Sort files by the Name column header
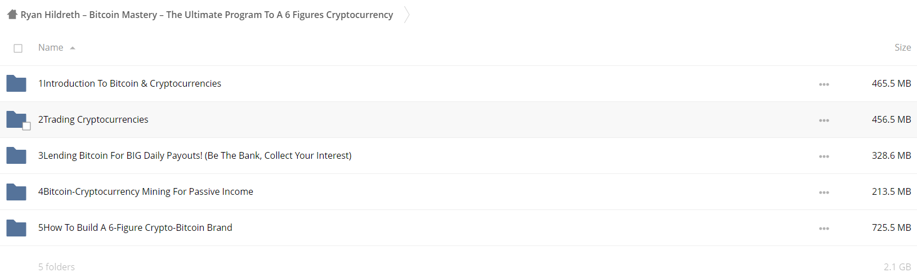917x277 pixels. coord(51,48)
